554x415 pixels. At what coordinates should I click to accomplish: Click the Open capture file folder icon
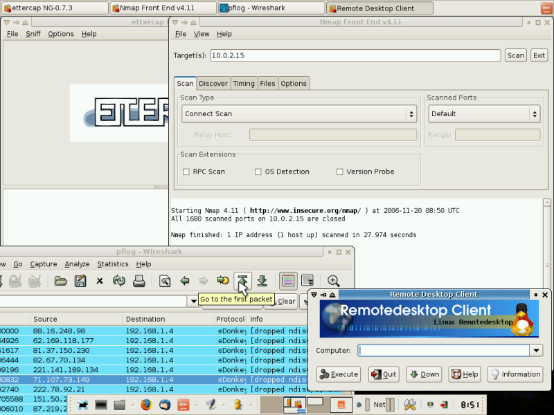[61, 281]
